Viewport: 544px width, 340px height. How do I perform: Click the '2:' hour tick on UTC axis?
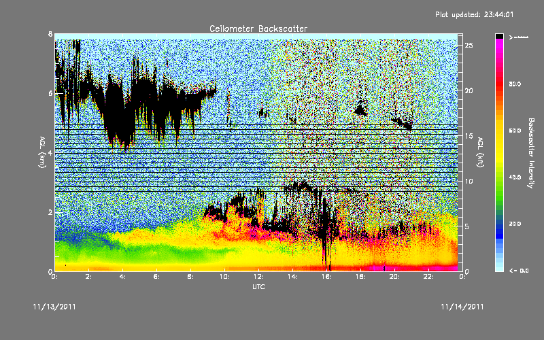pyautogui.click(x=89, y=277)
